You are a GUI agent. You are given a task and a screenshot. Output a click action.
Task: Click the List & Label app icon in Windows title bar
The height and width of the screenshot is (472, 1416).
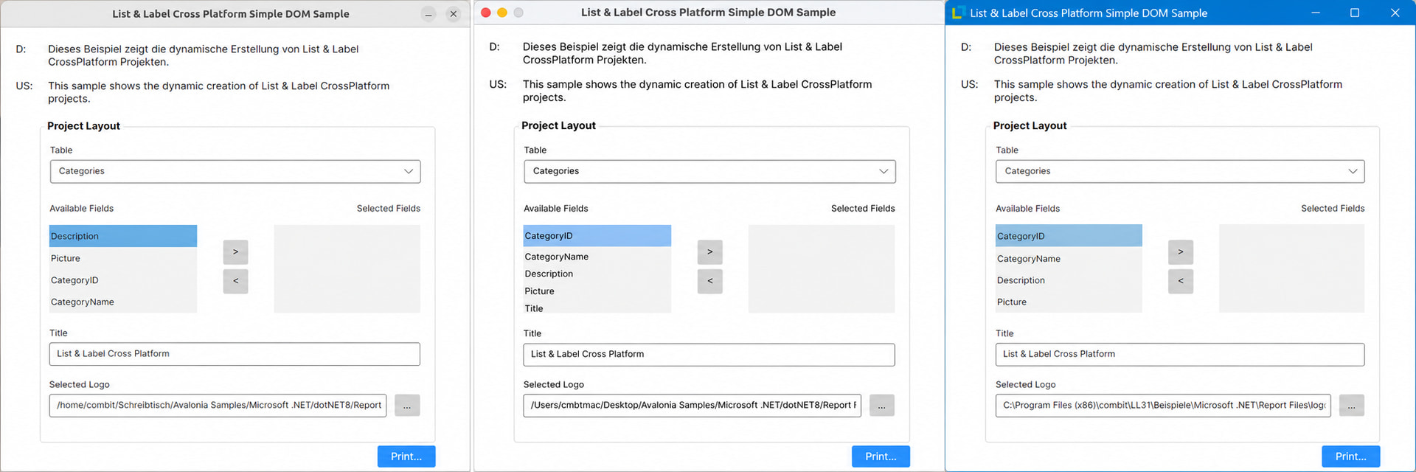click(958, 13)
